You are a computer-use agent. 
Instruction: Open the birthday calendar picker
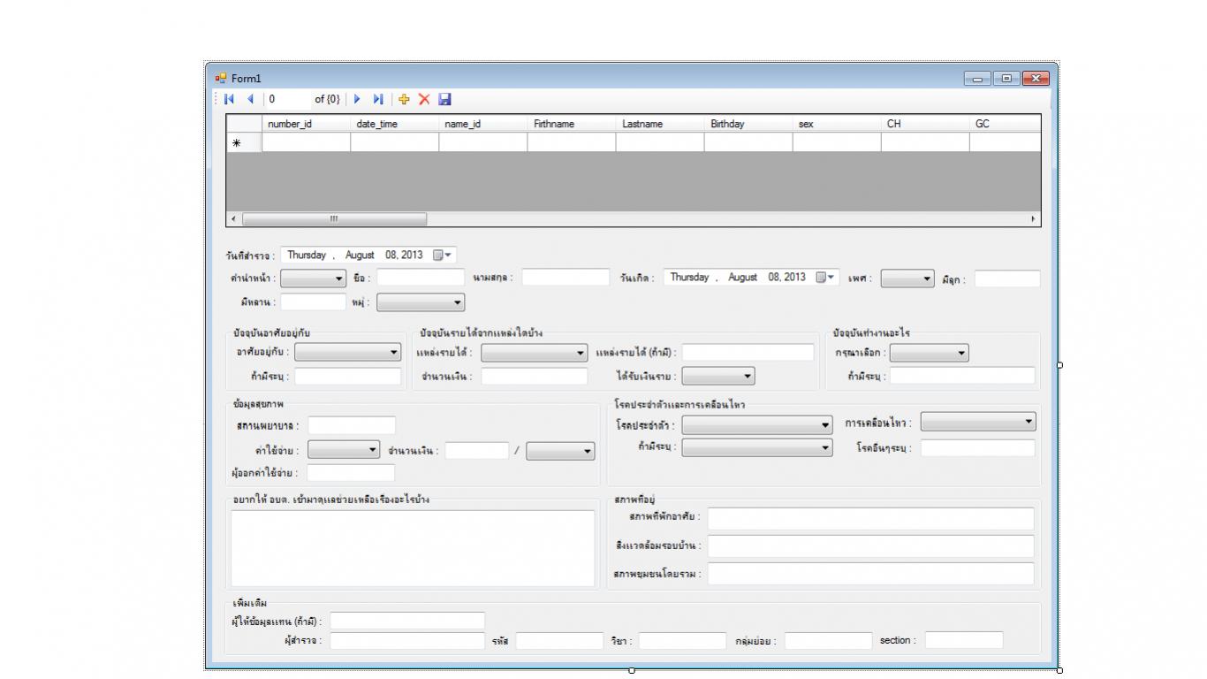coord(825,278)
